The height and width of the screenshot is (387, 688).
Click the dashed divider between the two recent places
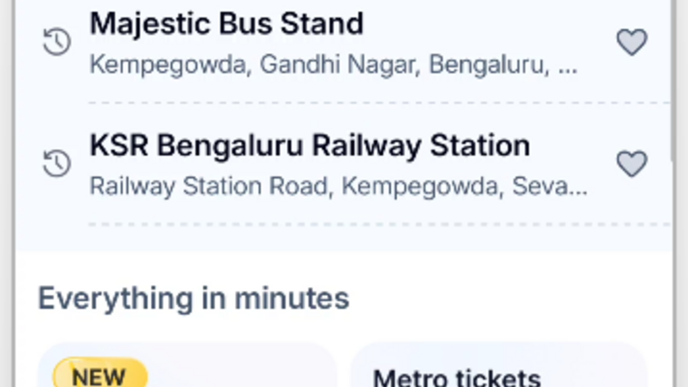[x=380, y=103]
